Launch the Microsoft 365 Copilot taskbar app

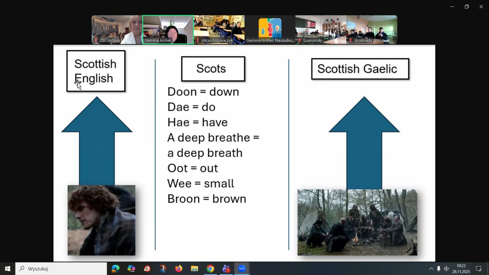[x=131, y=269]
